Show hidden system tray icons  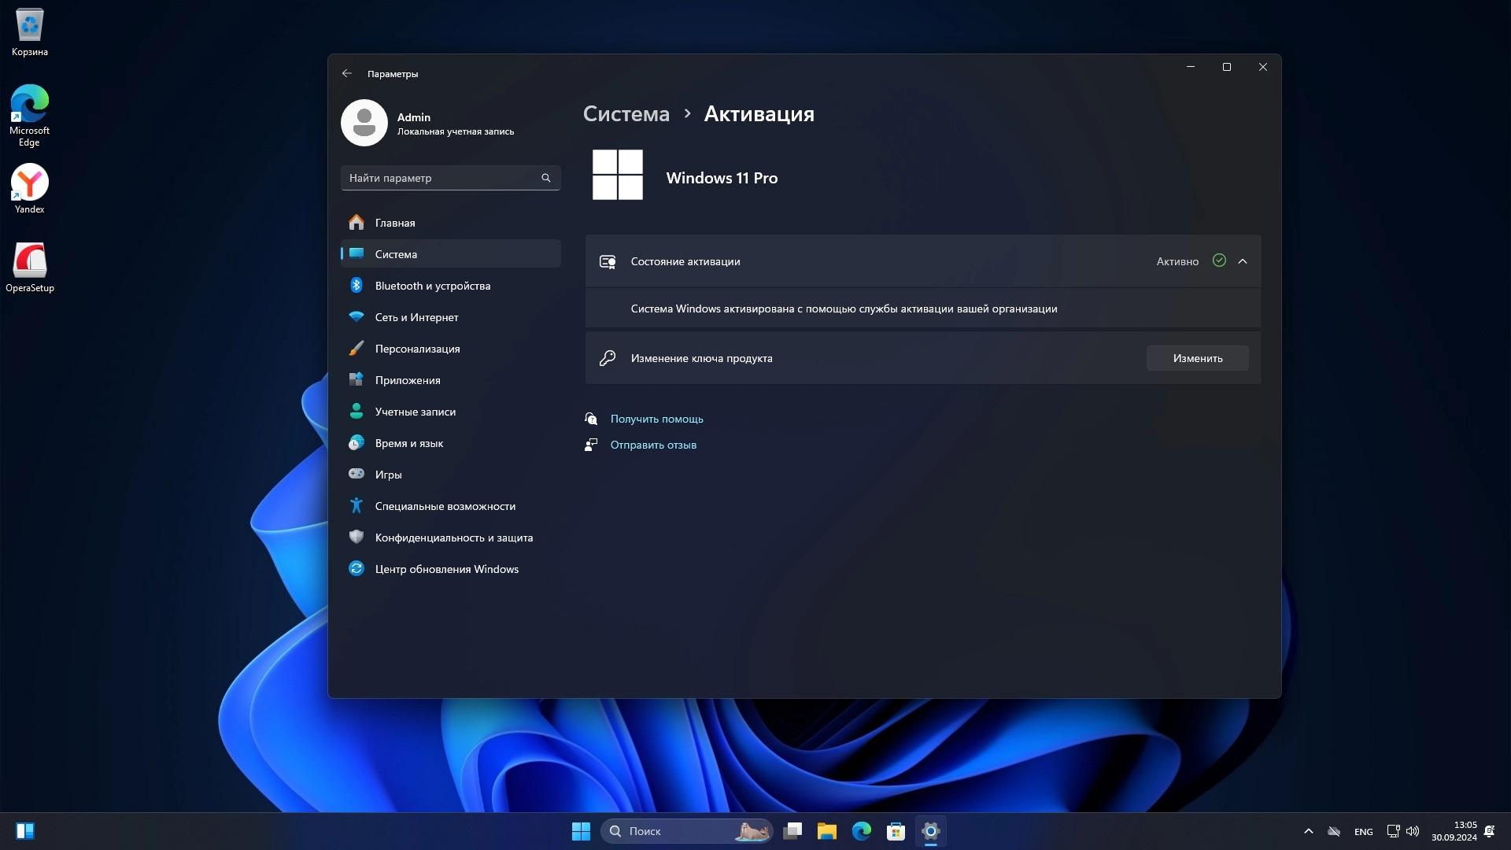[1308, 831]
